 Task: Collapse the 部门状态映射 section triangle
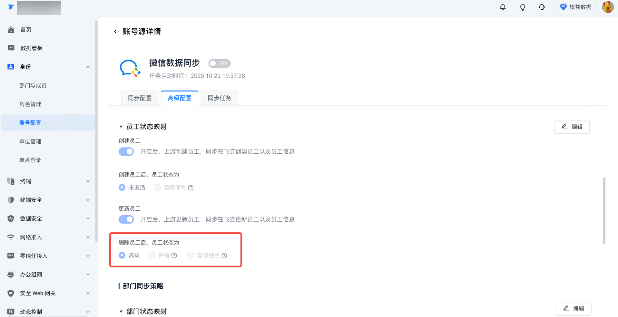(x=121, y=312)
